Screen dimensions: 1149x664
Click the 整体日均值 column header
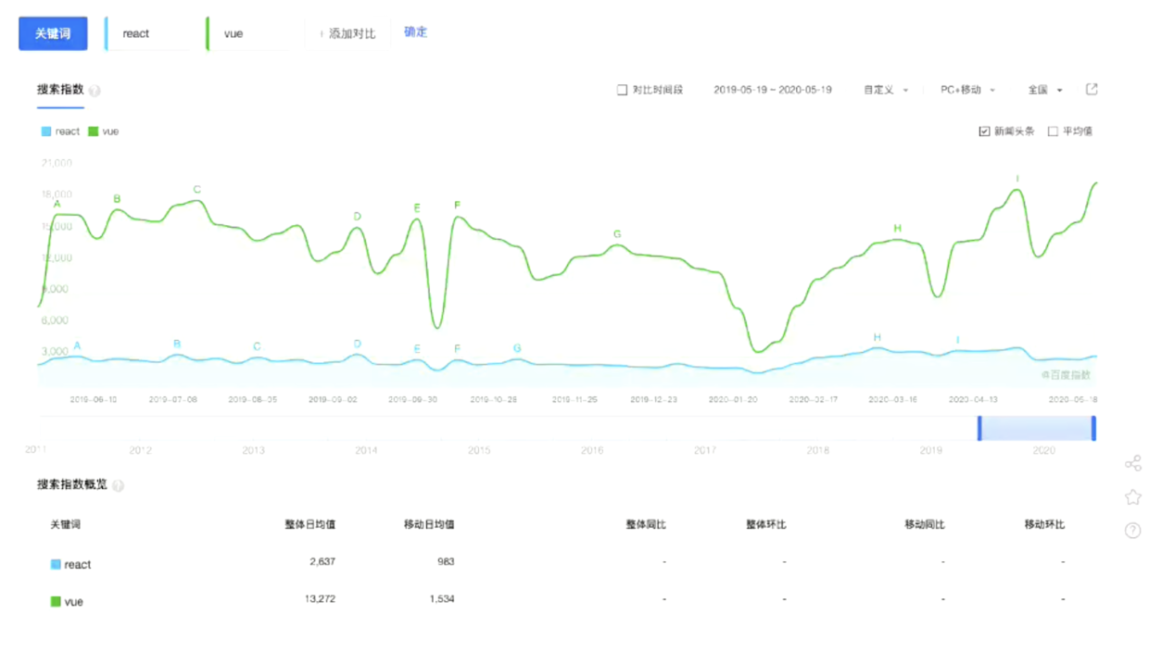coord(310,525)
